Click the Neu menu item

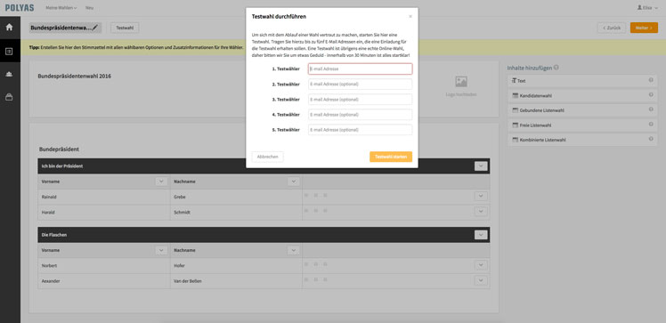[89, 8]
